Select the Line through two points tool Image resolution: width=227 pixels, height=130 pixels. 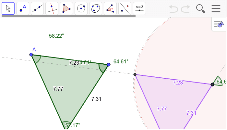click(37, 8)
